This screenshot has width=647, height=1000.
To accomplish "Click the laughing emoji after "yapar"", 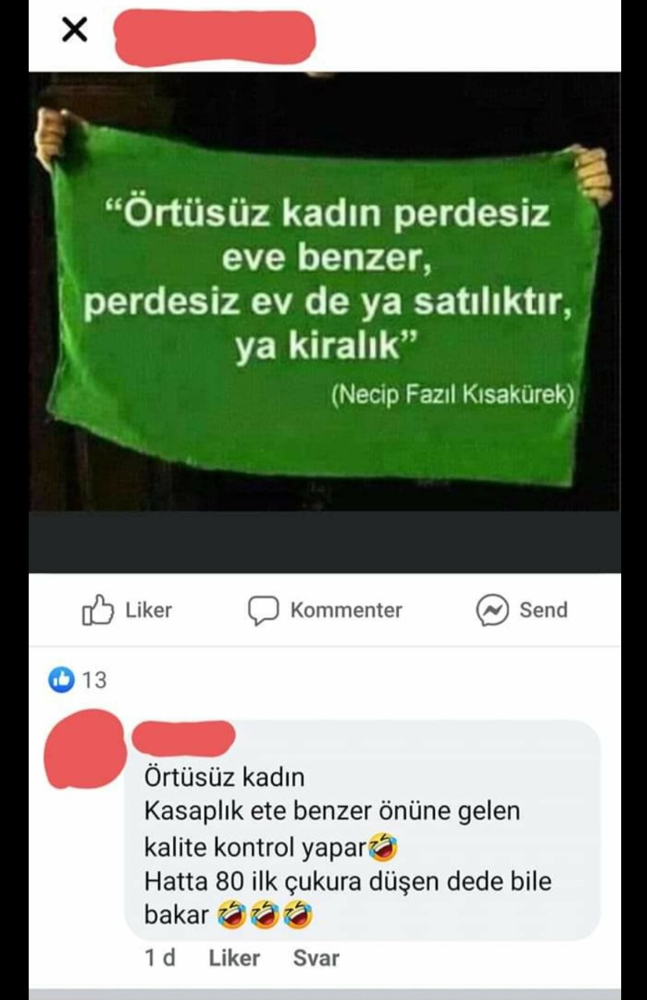I will coord(383,847).
